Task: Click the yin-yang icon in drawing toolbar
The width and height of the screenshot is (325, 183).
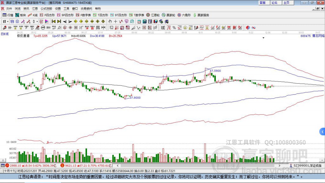Action: coord(248,28)
